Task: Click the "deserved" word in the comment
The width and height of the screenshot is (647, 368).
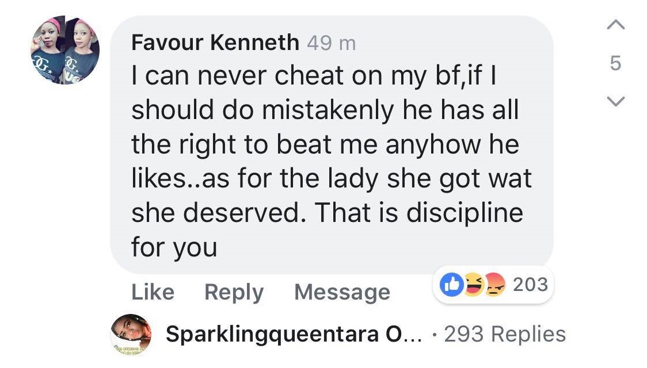Action: point(260,213)
